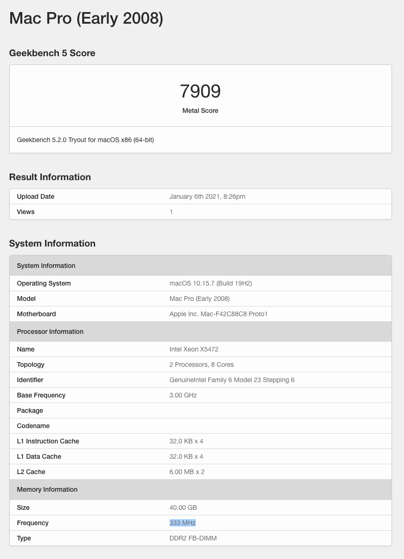The height and width of the screenshot is (559, 404).
Task: Click the System Information table header row
Action: click(200, 266)
